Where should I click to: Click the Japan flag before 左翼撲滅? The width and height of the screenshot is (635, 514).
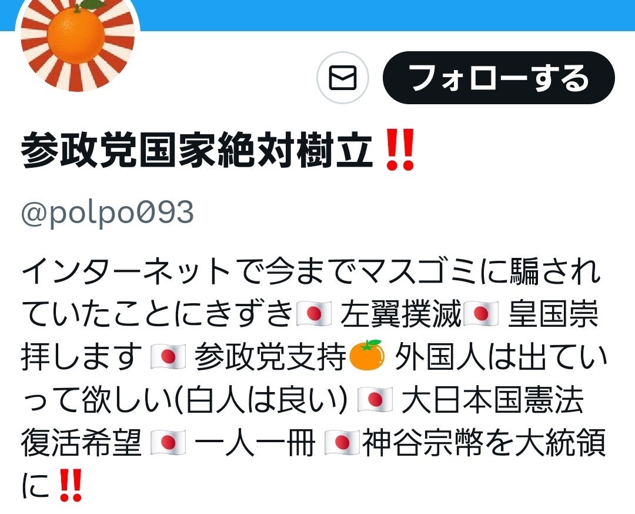pos(314,314)
